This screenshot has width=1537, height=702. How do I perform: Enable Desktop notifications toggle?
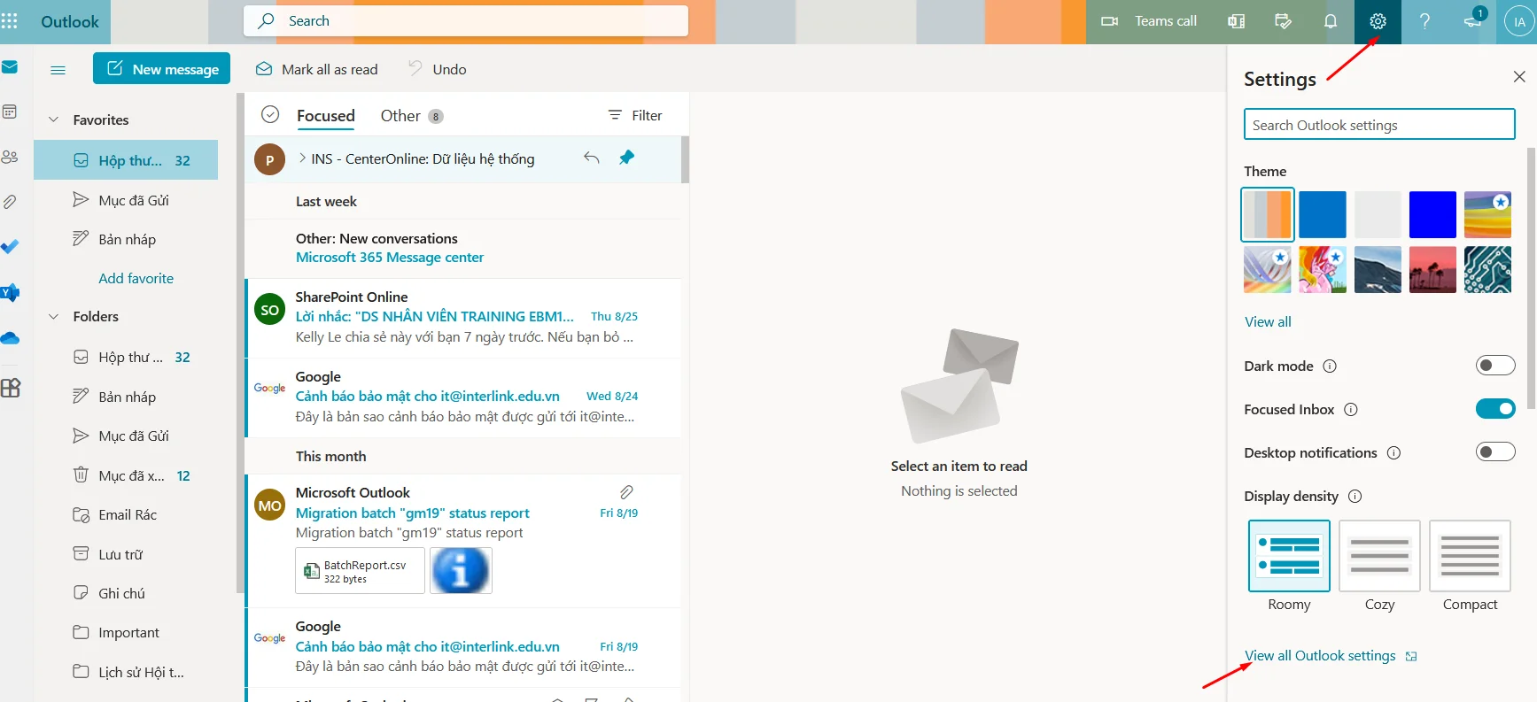point(1495,451)
